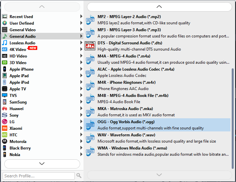The height and width of the screenshot is (182, 236).
Task: Open the Apple iPhone category
Action: coord(42,69)
